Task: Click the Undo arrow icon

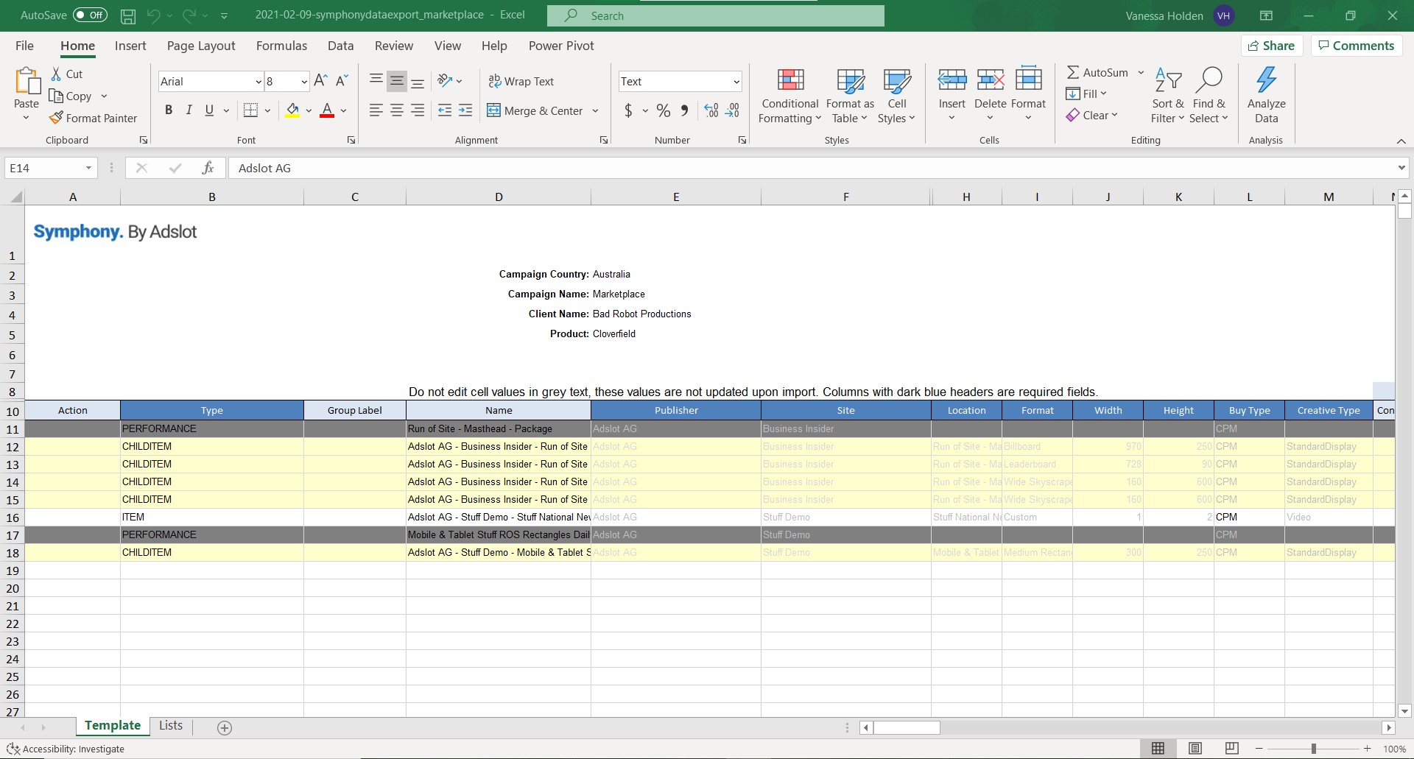Action: coord(153,15)
